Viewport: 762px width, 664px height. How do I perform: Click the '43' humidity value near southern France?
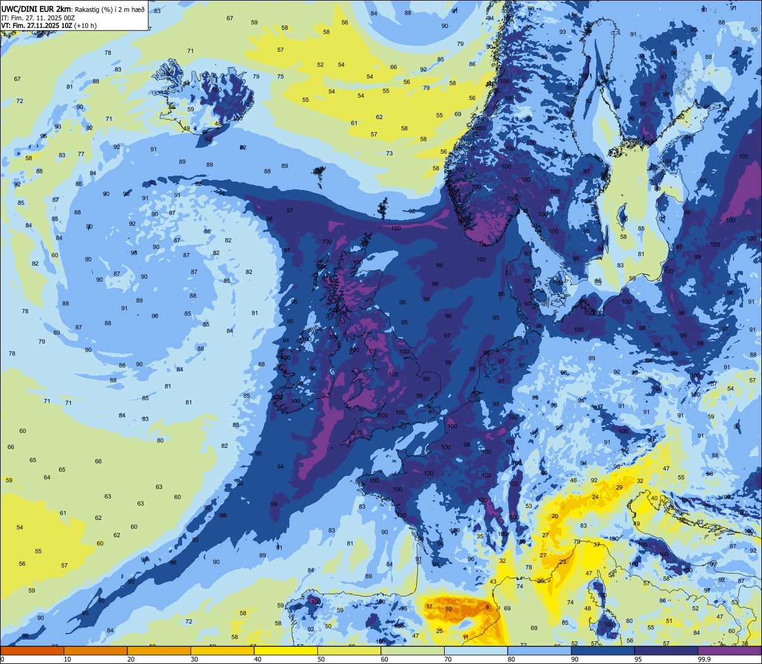pos(493,581)
